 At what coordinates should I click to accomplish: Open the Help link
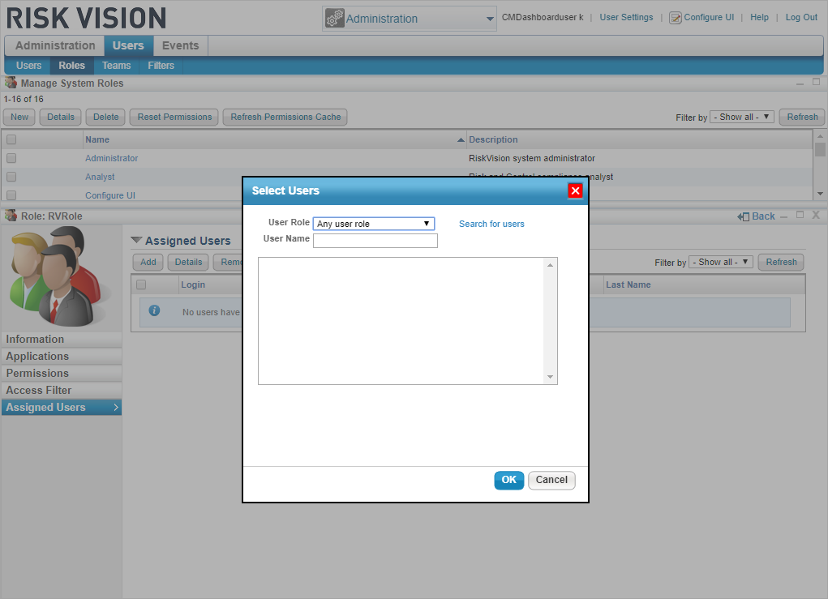(x=759, y=17)
